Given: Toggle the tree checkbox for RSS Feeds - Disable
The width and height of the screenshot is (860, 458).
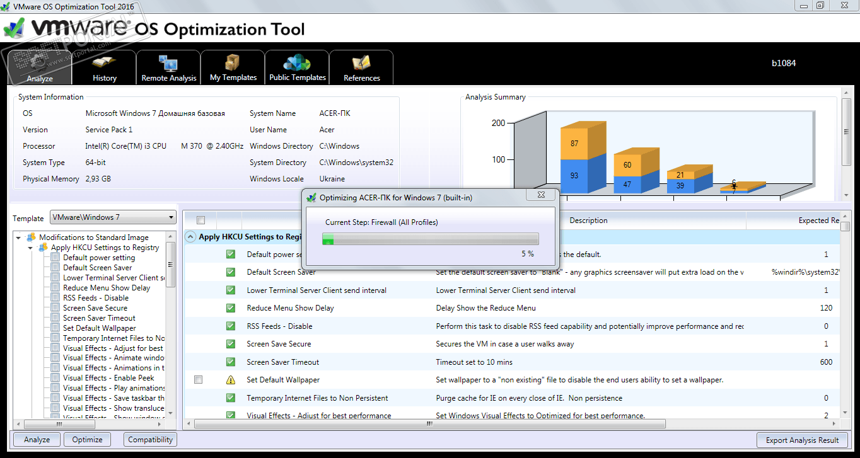Looking at the screenshot, I should click(x=55, y=298).
